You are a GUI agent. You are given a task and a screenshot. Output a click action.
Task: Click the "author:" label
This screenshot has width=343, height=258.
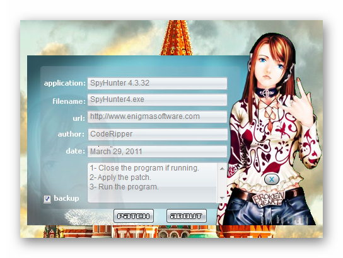click(71, 134)
